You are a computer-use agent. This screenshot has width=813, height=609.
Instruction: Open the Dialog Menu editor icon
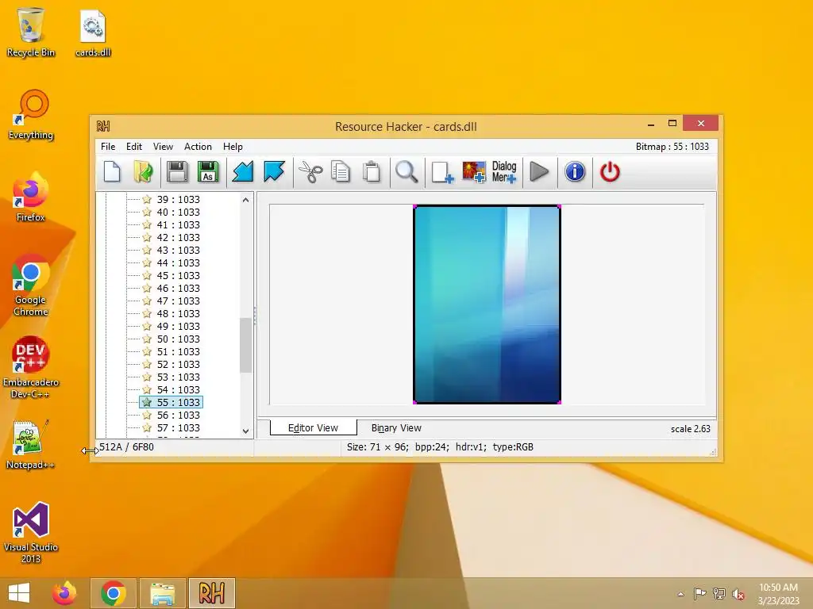[504, 172]
